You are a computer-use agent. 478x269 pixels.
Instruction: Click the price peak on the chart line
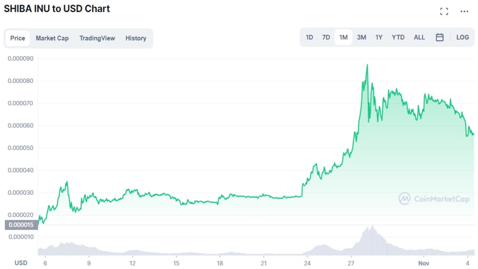click(367, 65)
